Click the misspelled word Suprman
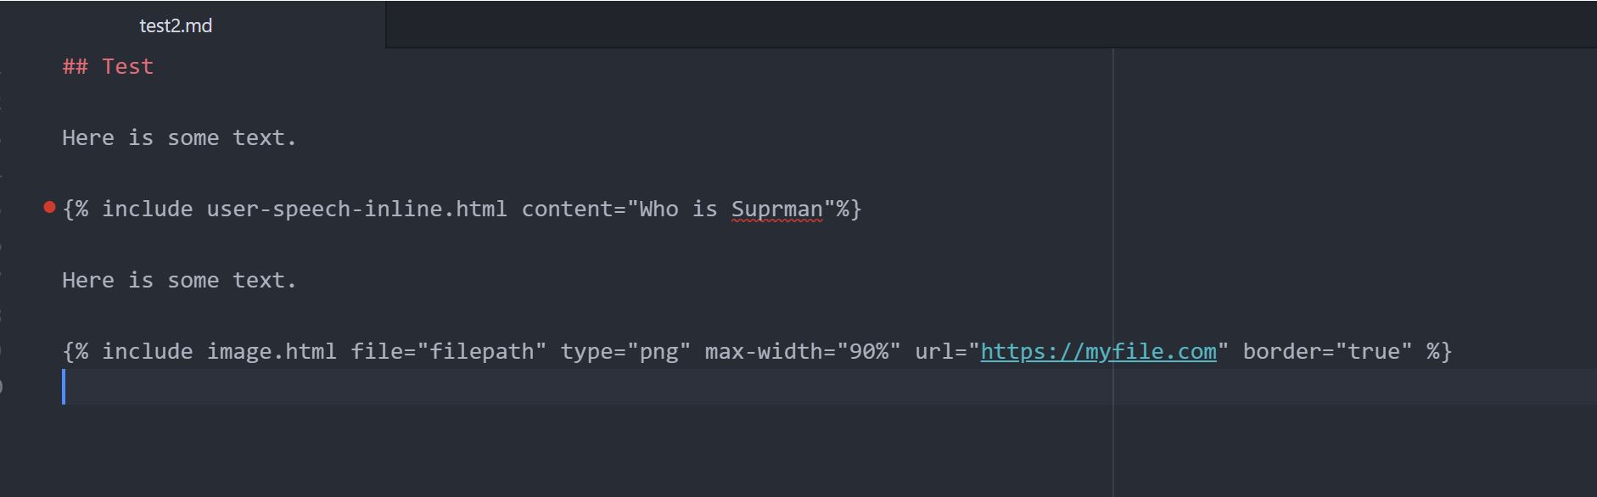 pyautogui.click(x=776, y=209)
